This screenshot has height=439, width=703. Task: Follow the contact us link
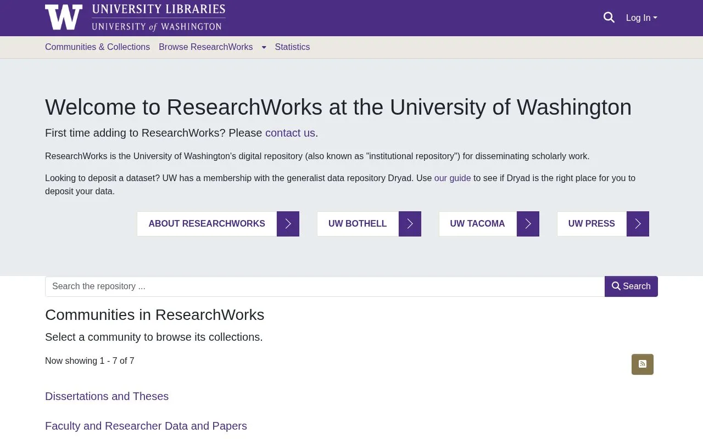pyautogui.click(x=290, y=133)
